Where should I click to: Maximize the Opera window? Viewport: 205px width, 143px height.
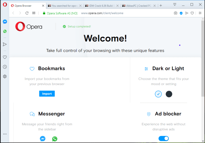click(192, 4)
